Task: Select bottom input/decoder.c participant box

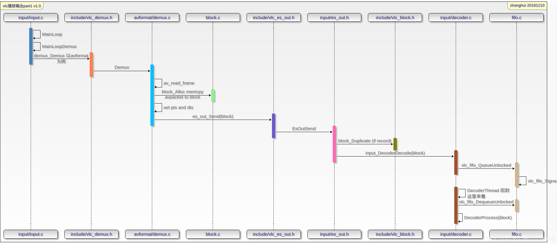Action: coord(456,234)
